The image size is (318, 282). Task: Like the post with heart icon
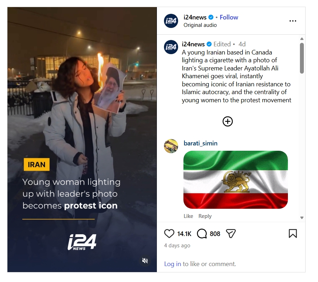coord(169,234)
